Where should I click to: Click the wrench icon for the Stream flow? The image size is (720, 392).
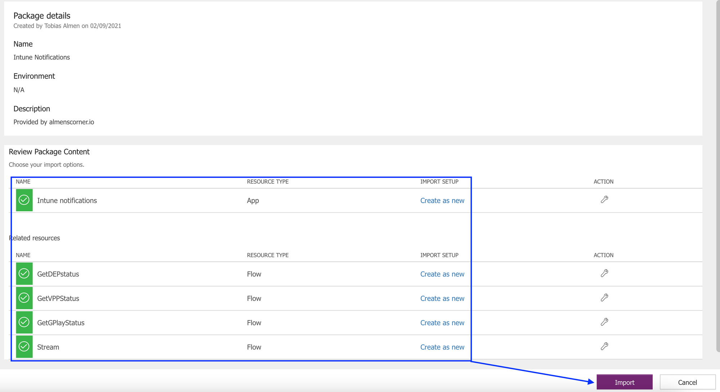605,346
